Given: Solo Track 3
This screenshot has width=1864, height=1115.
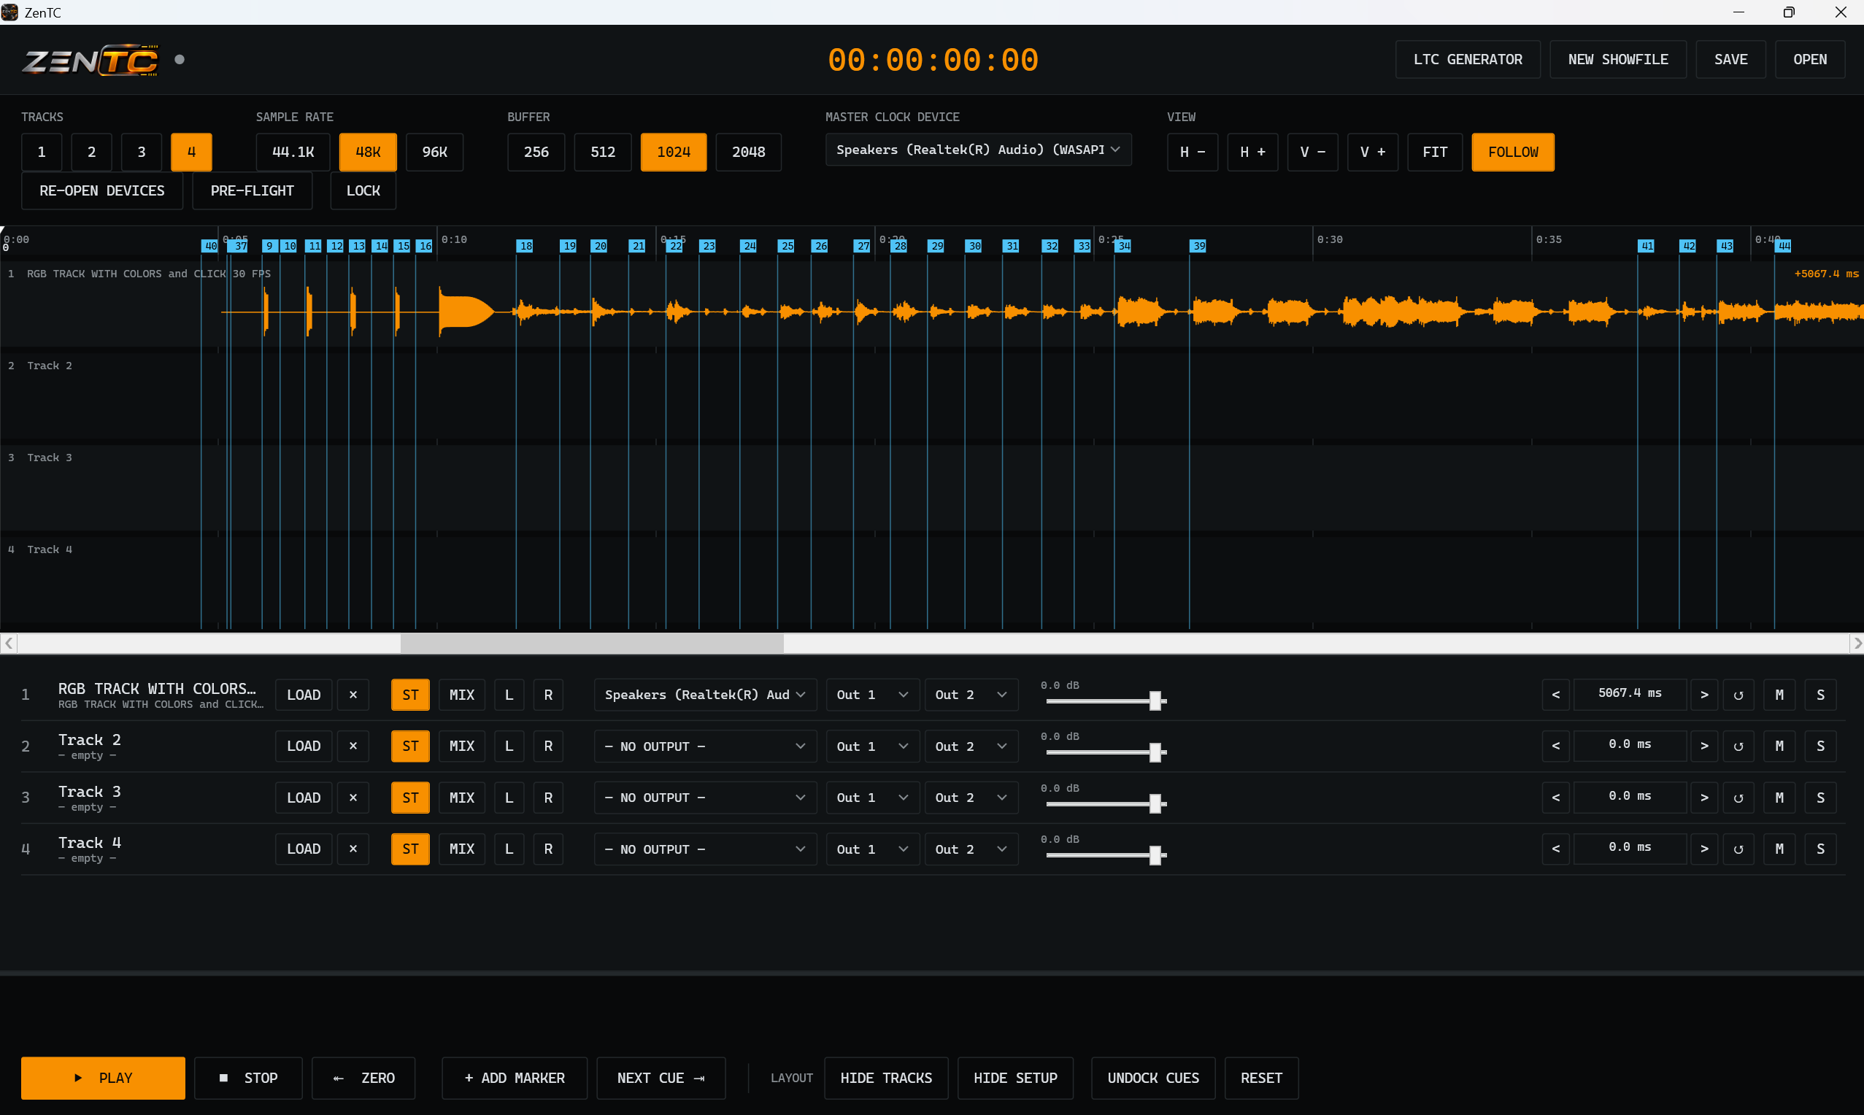Looking at the screenshot, I should coord(1820,797).
